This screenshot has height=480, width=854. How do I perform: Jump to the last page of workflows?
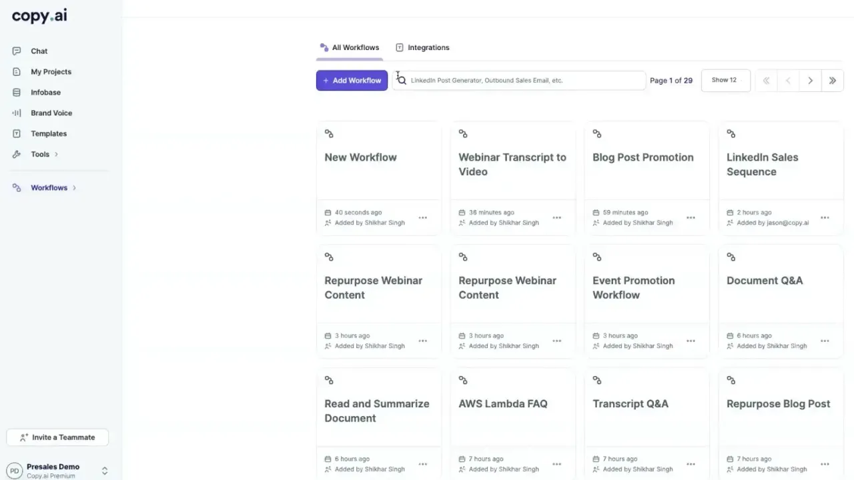click(x=832, y=81)
